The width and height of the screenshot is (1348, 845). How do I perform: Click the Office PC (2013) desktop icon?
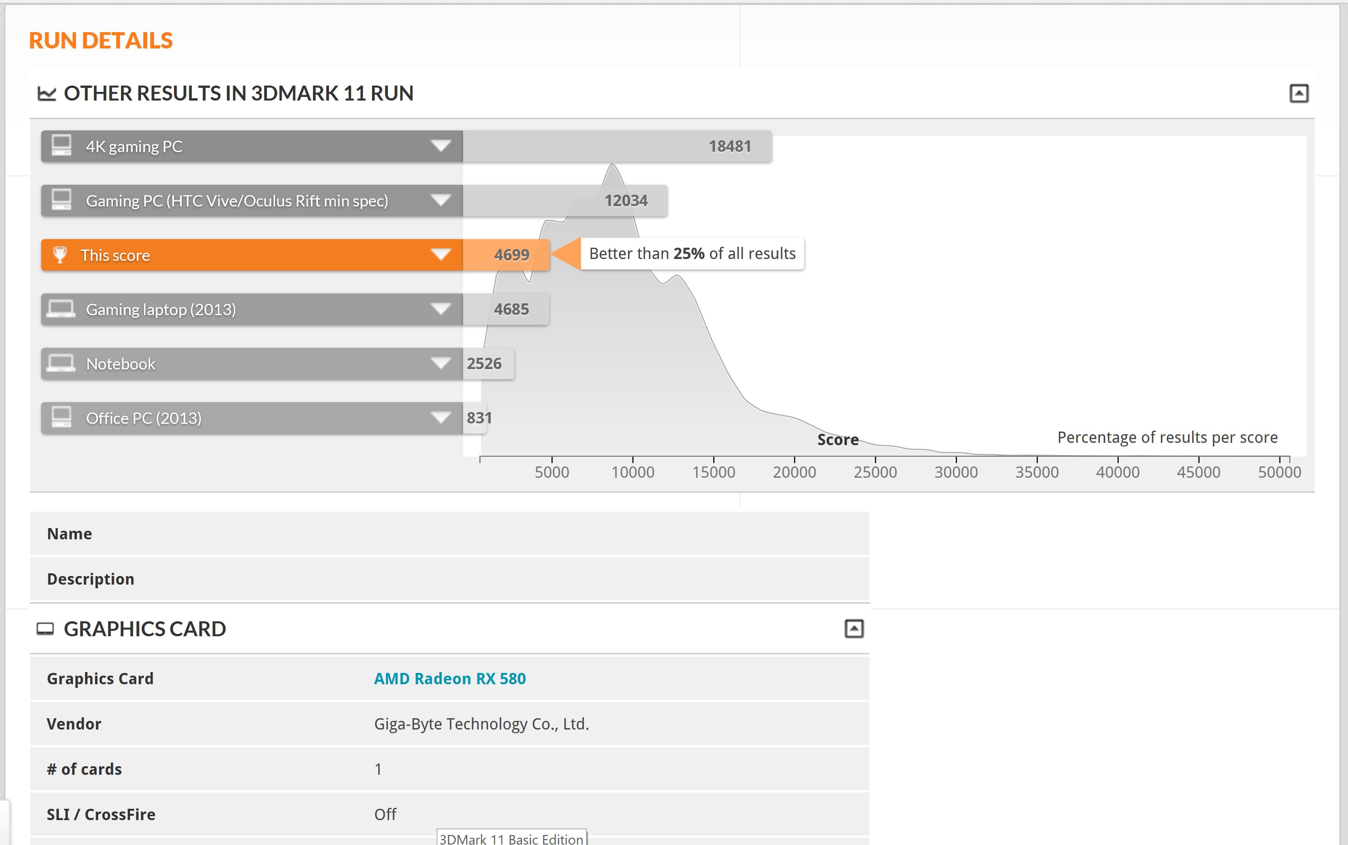pyautogui.click(x=62, y=417)
